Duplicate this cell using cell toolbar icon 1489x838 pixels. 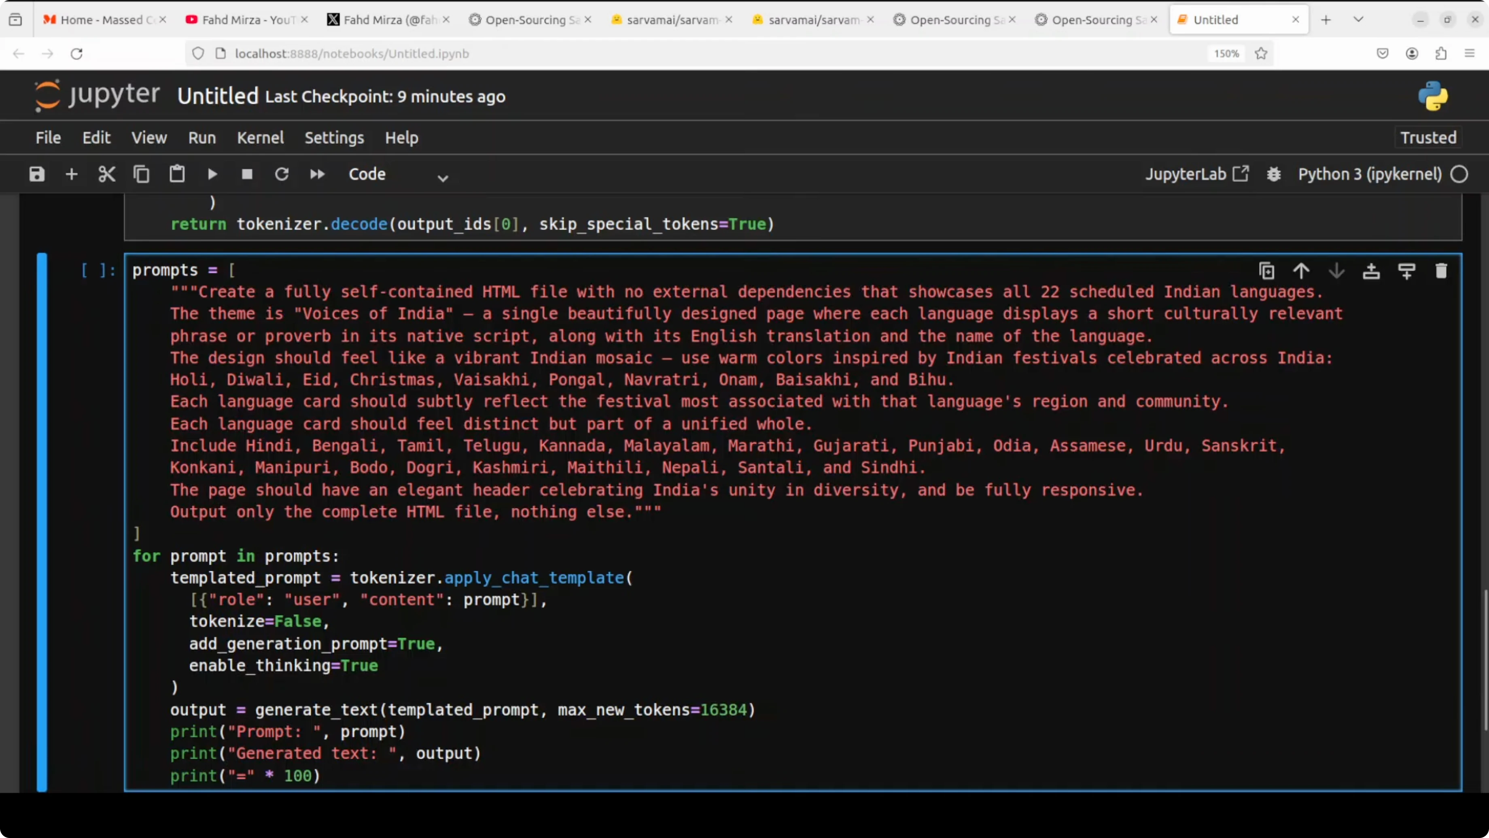(1266, 271)
